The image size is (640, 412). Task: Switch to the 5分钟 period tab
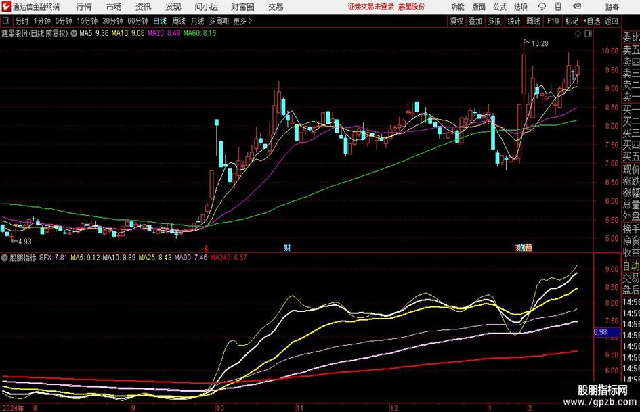pyautogui.click(x=64, y=21)
